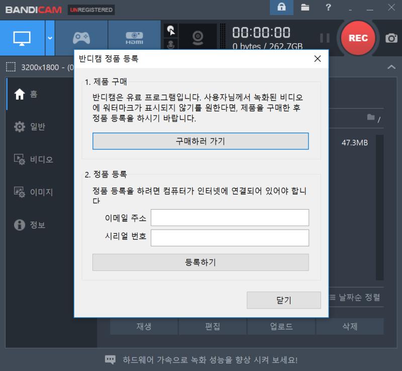This screenshot has height=371, width=402.
Task: Click the 업로드 button
Action: tap(281, 326)
